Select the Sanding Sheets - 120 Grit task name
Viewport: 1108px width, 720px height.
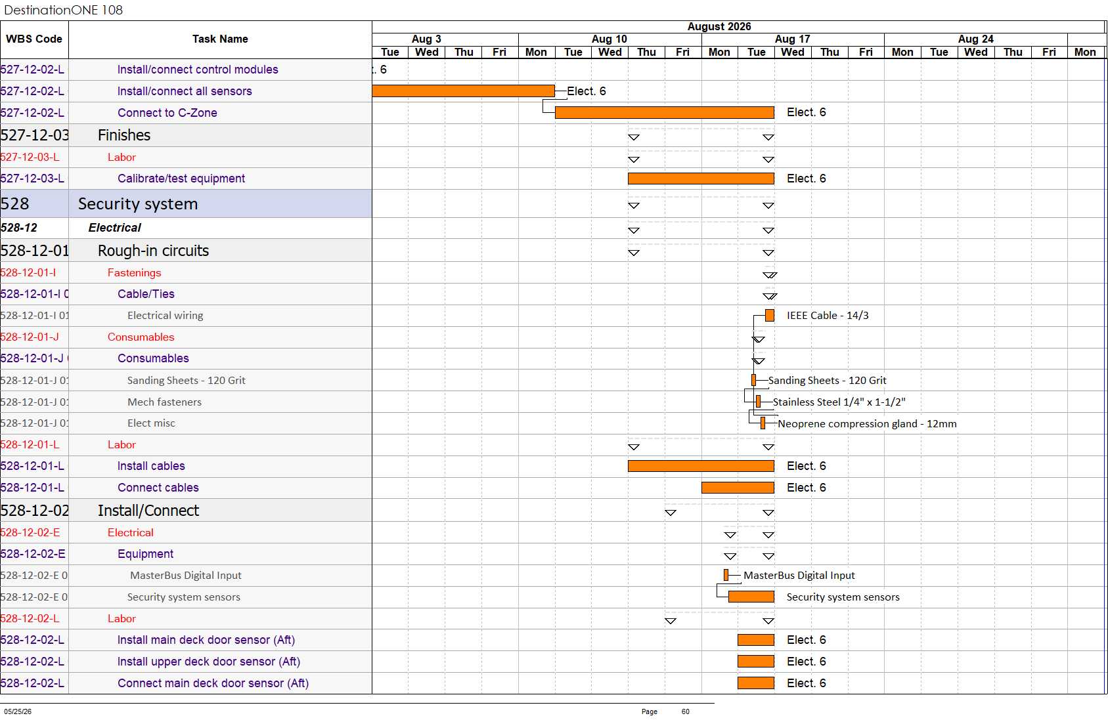tap(187, 381)
